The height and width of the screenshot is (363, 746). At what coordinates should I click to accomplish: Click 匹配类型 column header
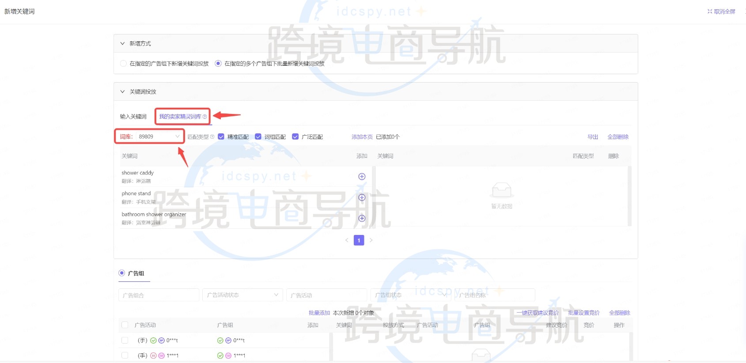coord(583,156)
